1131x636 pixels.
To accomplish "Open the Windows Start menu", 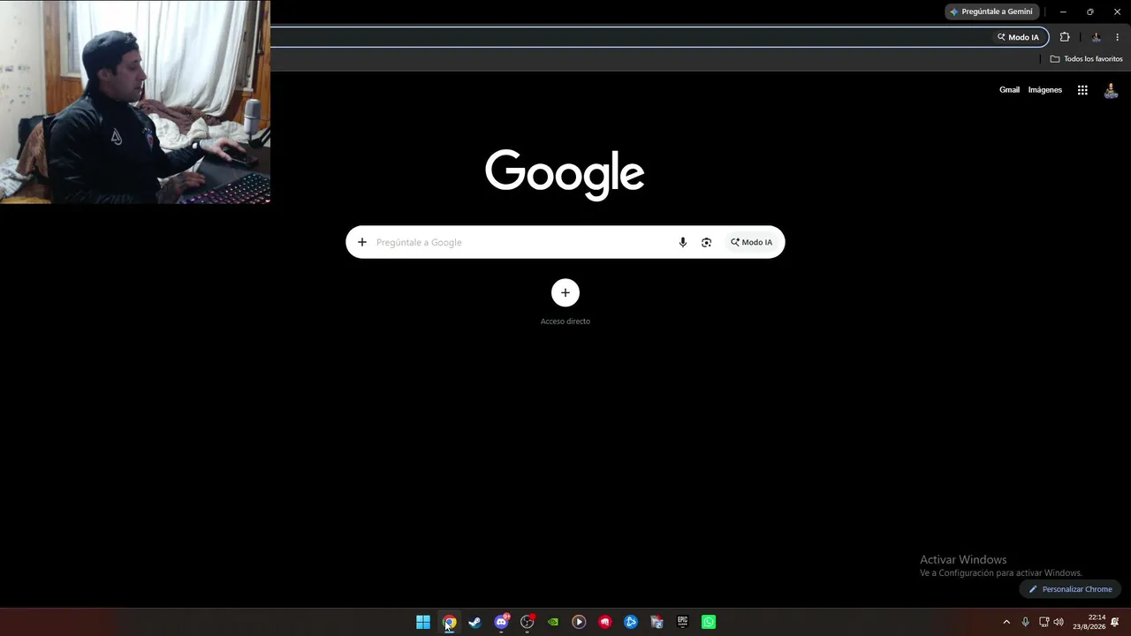I will [423, 622].
